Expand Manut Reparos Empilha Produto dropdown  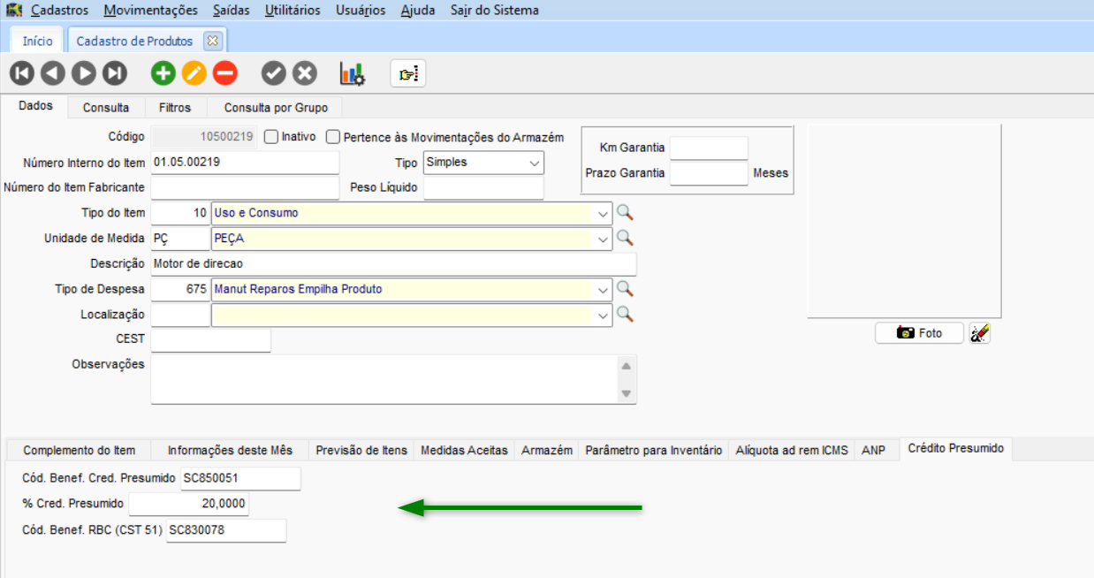coord(603,290)
